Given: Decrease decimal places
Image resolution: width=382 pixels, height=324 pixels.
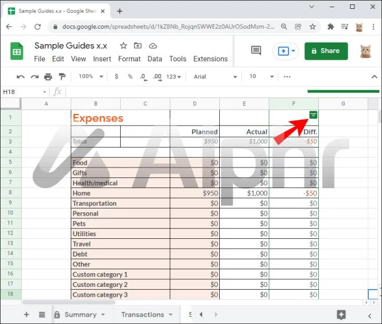Looking at the screenshot, I should point(144,77).
